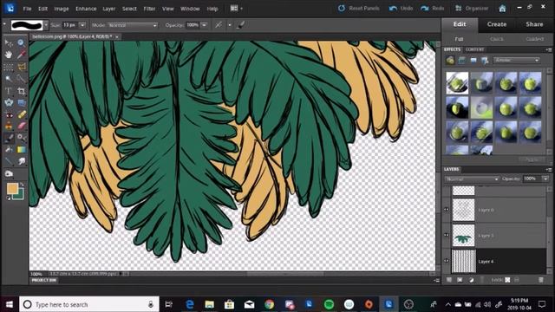Open the Layer menu
Image resolution: width=555 pixels, height=312 pixels.
coord(109,9)
